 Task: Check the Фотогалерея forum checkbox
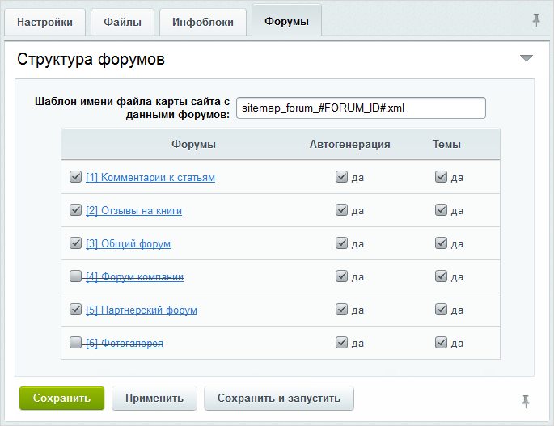(75, 343)
